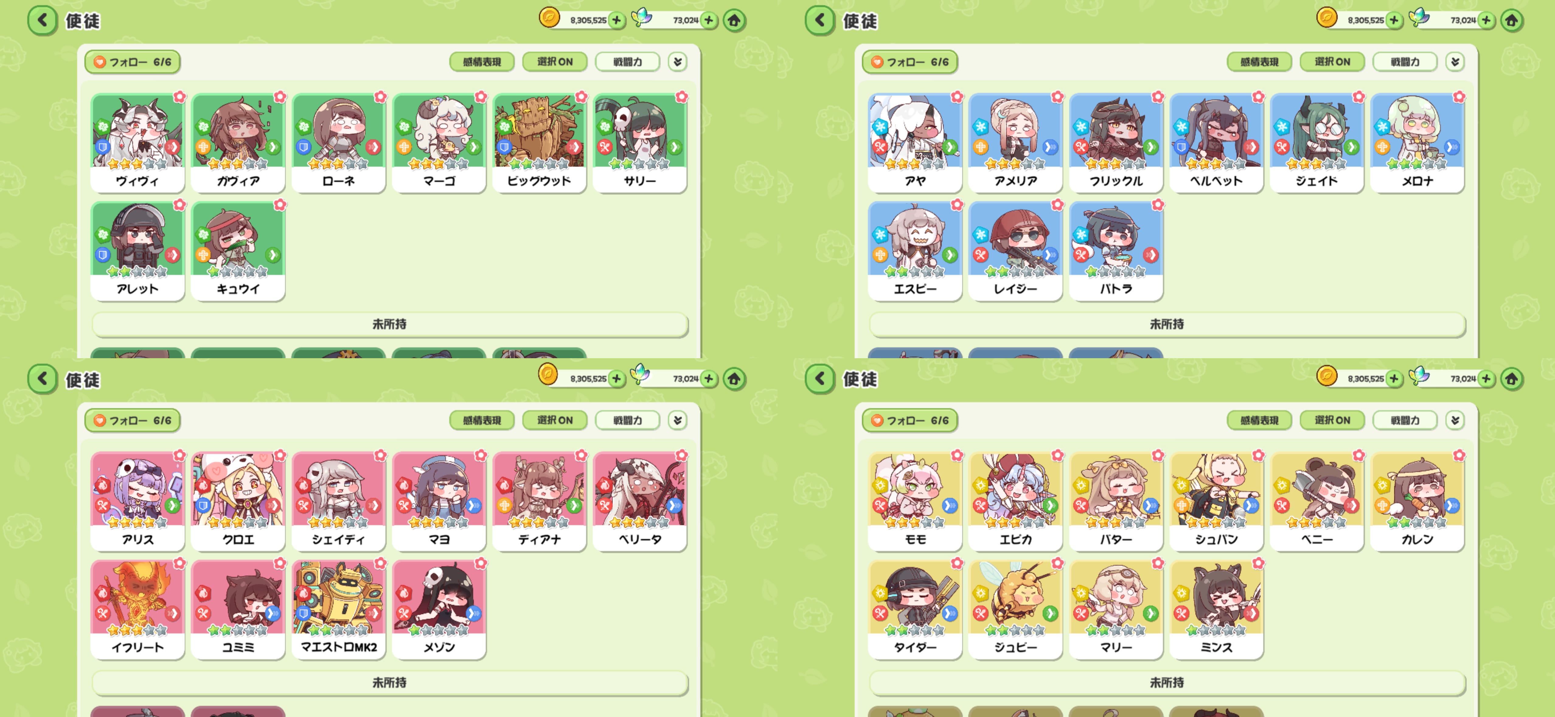Expand the double-chevron in the モモ panel
Screen dimensions: 1555x717
pyautogui.click(x=1455, y=420)
